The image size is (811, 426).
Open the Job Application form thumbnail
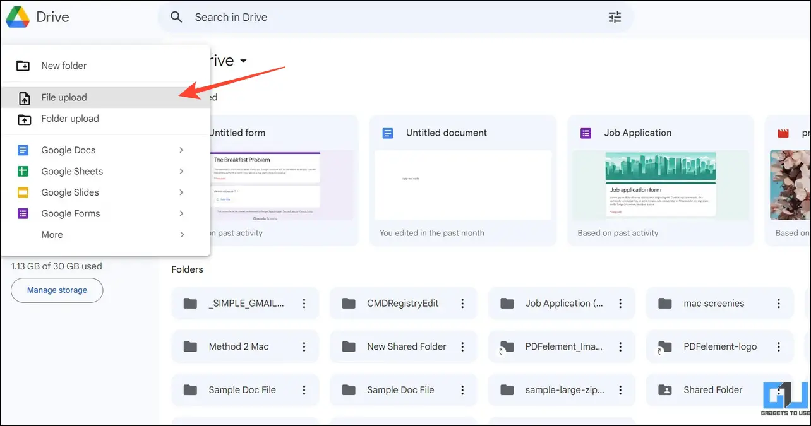[661, 185]
